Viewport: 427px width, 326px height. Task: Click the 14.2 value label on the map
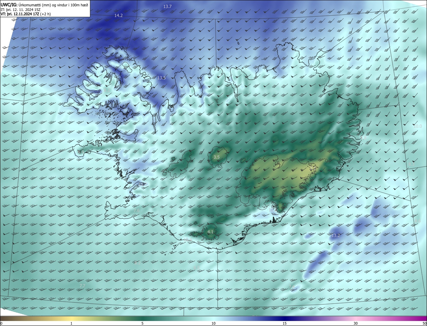(118, 16)
